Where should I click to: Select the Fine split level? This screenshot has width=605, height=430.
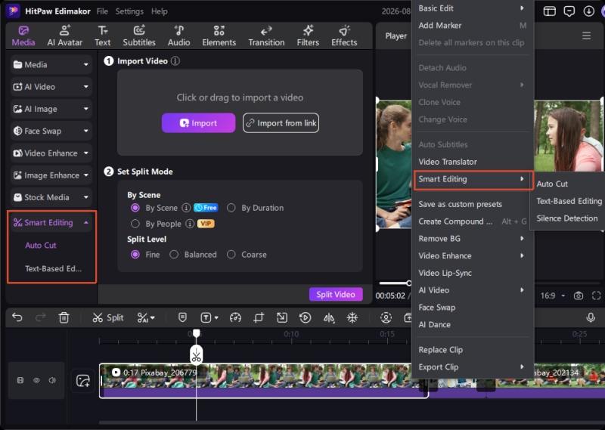(x=135, y=255)
